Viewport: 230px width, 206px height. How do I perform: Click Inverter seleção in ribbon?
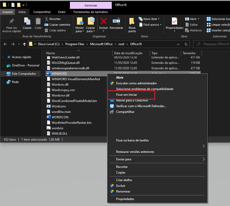point(218,30)
